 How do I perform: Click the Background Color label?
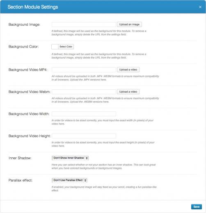tap(24, 47)
